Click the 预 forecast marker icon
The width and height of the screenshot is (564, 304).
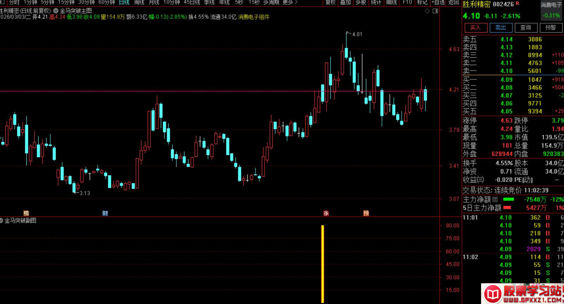coord(366,213)
